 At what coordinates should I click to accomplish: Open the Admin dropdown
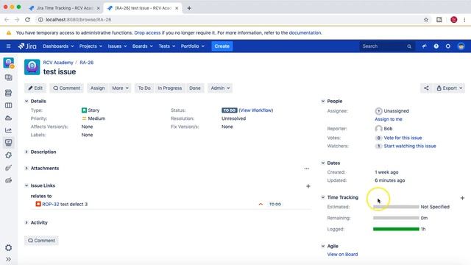click(220, 88)
